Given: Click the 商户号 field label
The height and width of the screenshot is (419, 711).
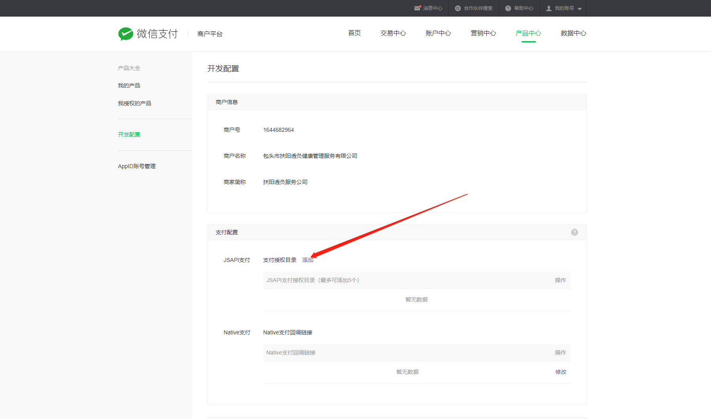Looking at the screenshot, I should [232, 130].
